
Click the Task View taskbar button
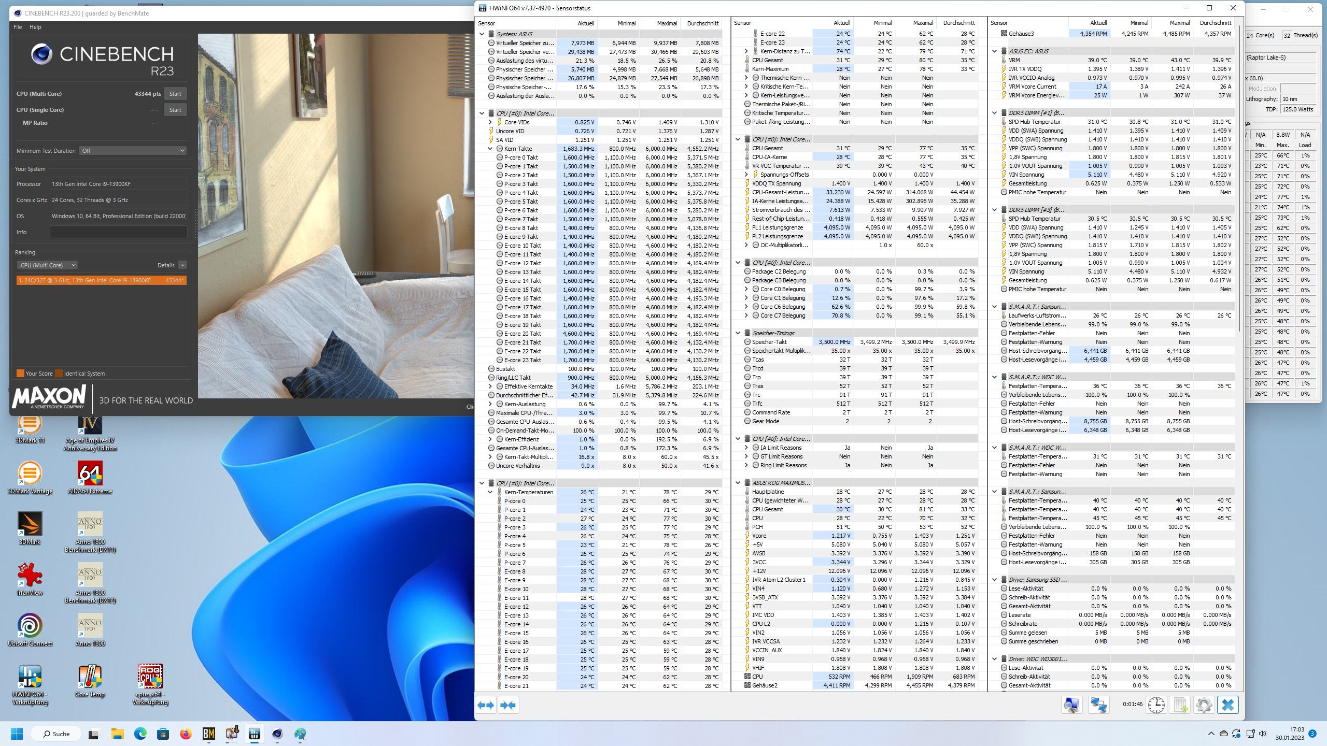pyautogui.click(x=94, y=734)
